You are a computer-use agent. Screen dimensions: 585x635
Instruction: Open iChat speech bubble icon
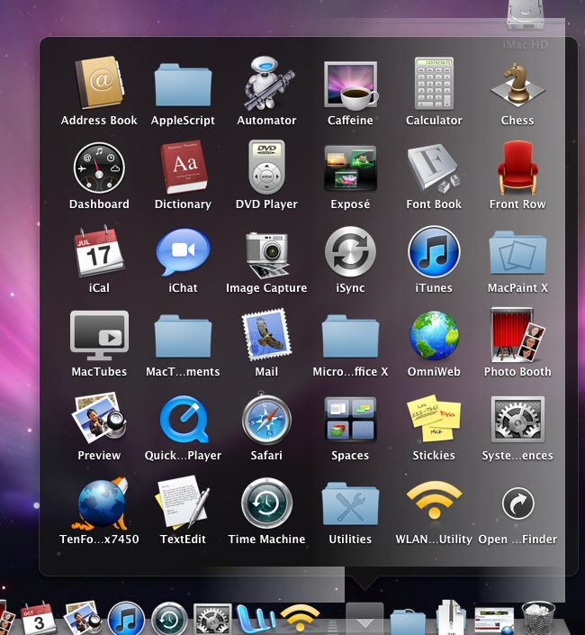pyautogui.click(x=184, y=251)
